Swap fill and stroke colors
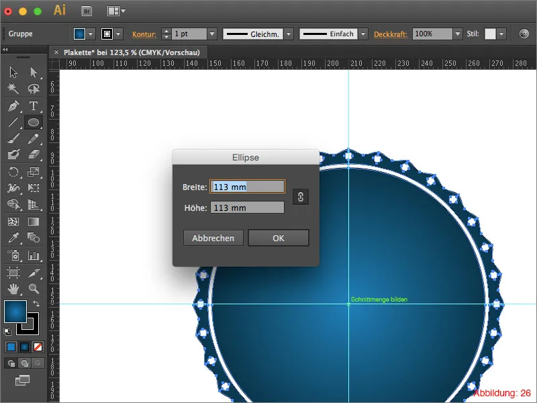Viewport: 537px width, 403px height. tap(36, 304)
